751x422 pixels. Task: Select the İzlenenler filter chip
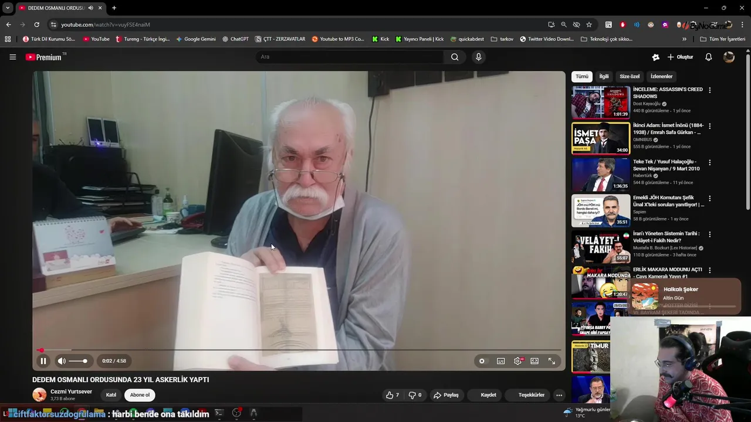(x=661, y=76)
